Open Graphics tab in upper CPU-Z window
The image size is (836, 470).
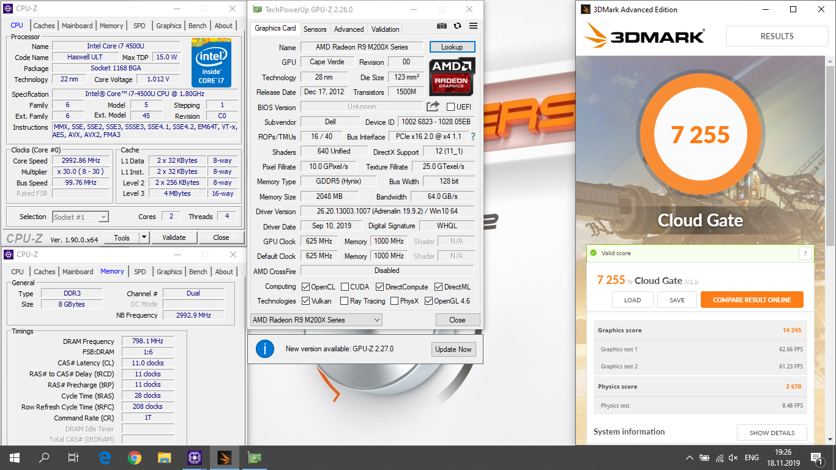click(x=169, y=26)
